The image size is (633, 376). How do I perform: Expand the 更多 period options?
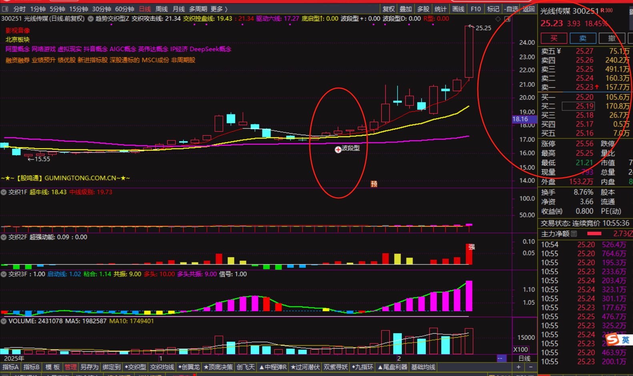point(219,9)
